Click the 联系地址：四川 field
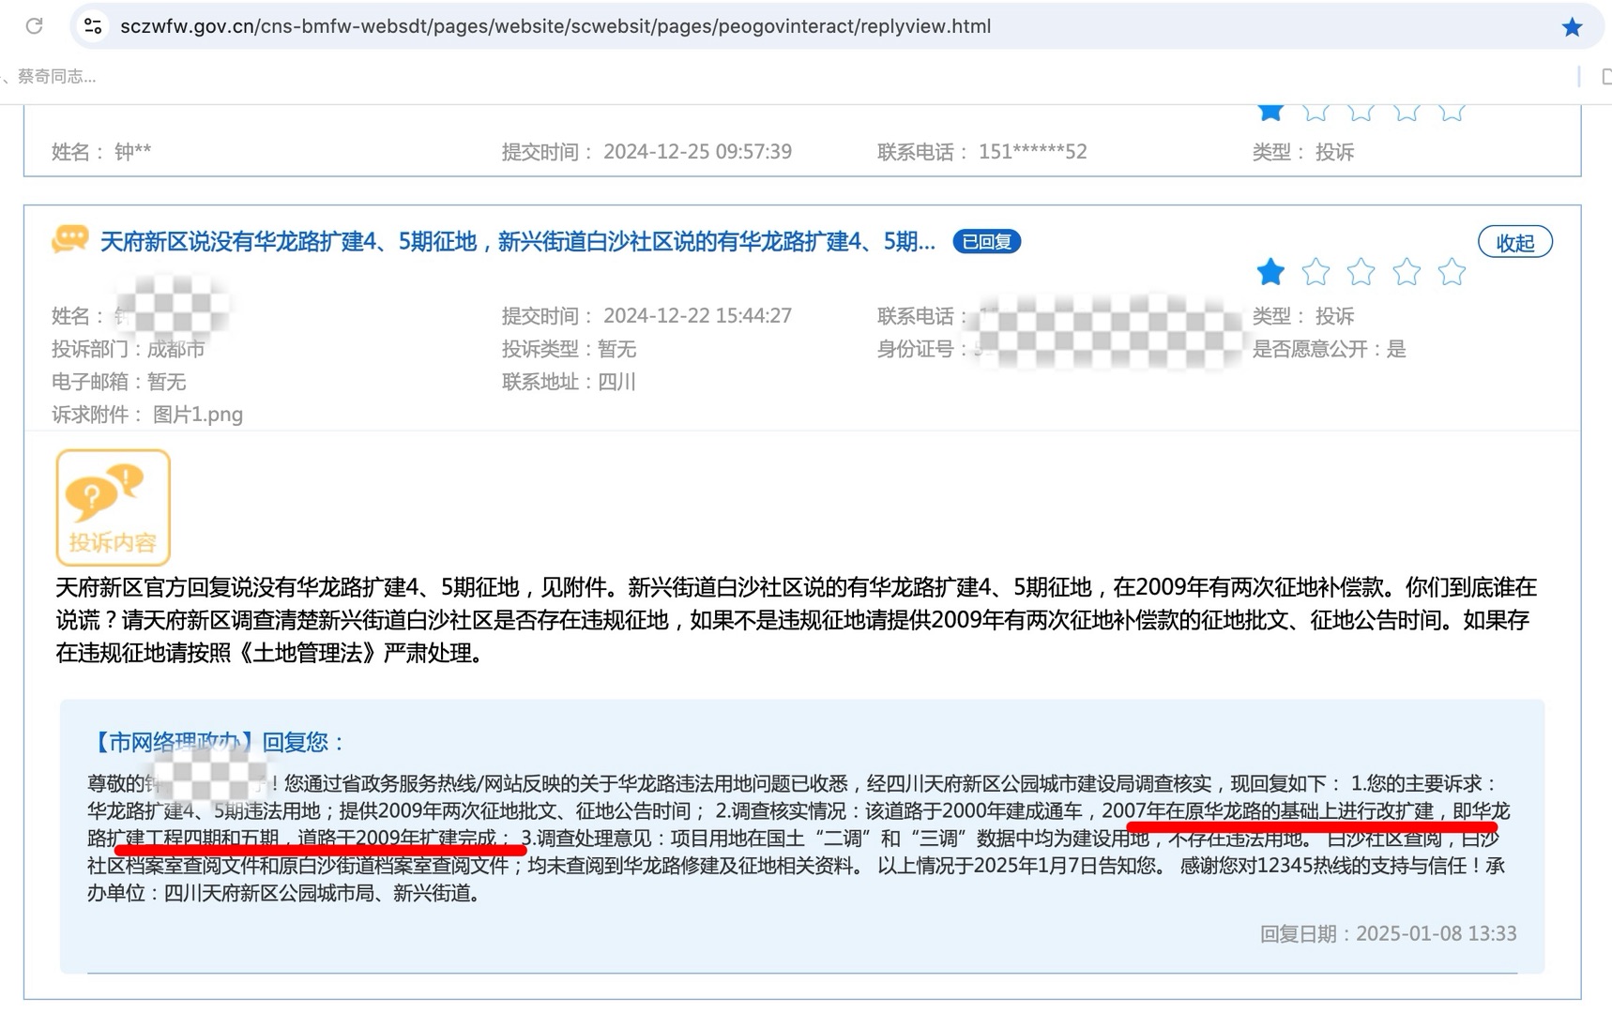 click(569, 382)
